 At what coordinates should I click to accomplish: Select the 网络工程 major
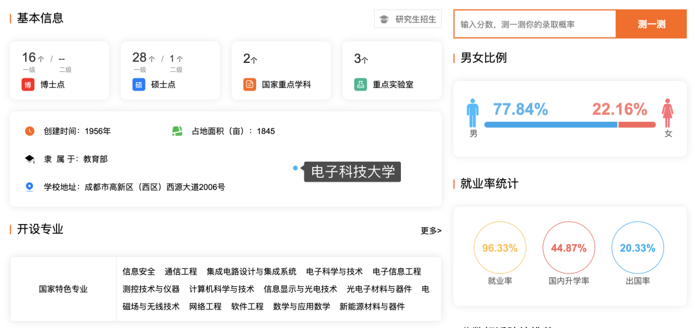coord(205,306)
